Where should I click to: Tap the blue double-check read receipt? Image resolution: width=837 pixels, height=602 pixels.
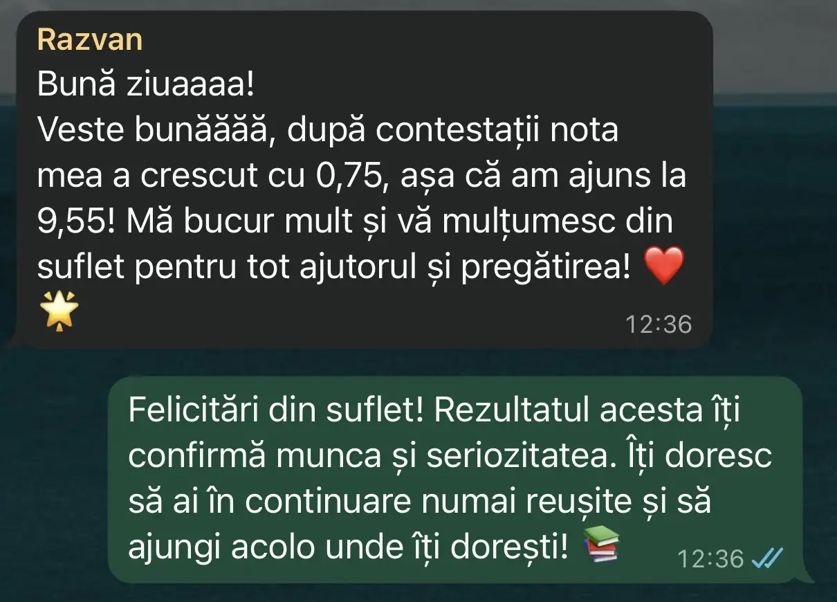tap(767, 558)
